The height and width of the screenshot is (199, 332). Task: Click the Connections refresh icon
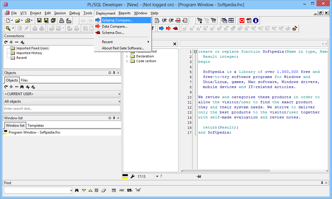tap(6, 42)
